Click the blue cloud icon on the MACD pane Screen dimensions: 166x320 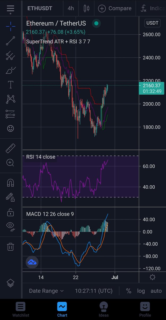pyautogui.click(x=32, y=262)
